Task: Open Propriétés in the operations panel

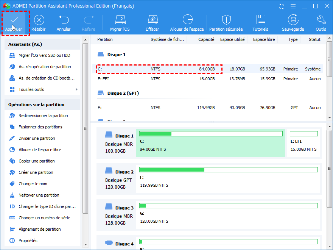Action: coord(28,241)
